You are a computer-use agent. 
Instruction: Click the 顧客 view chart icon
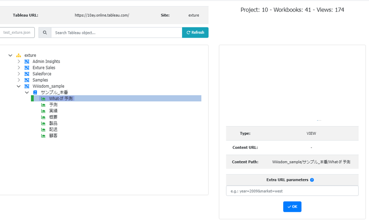43,136
